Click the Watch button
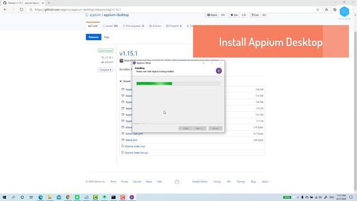 click(x=212, y=15)
